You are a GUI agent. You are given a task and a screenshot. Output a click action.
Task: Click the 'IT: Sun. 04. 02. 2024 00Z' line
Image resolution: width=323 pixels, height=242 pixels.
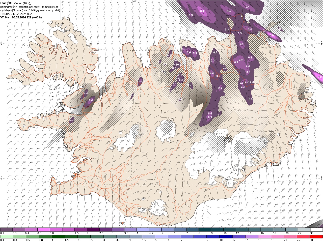(16, 14)
